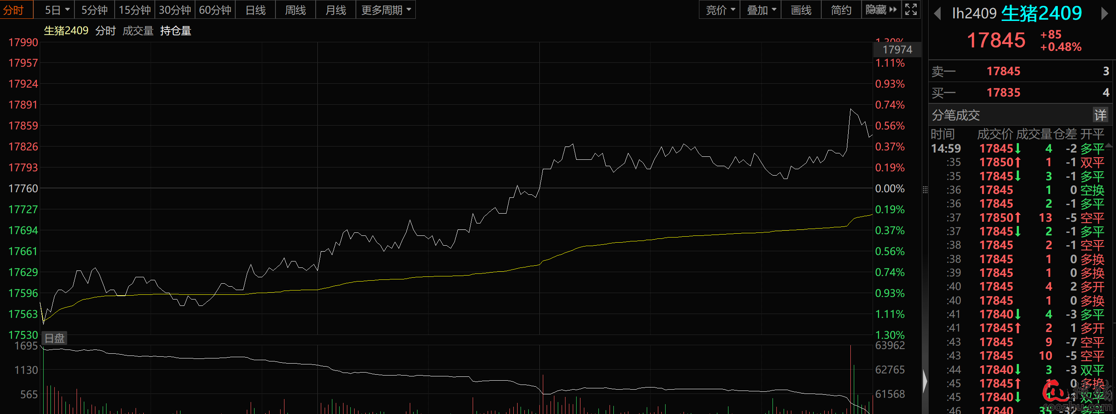Viewport: 1116px width, 414px height.
Task: Select the 15分钟 period tab
Action: tap(134, 9)
